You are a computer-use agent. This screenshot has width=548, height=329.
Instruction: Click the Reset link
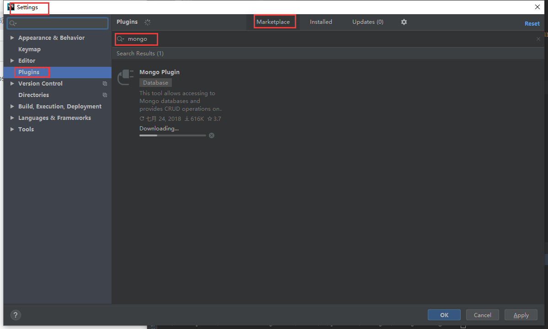point(532,24)
